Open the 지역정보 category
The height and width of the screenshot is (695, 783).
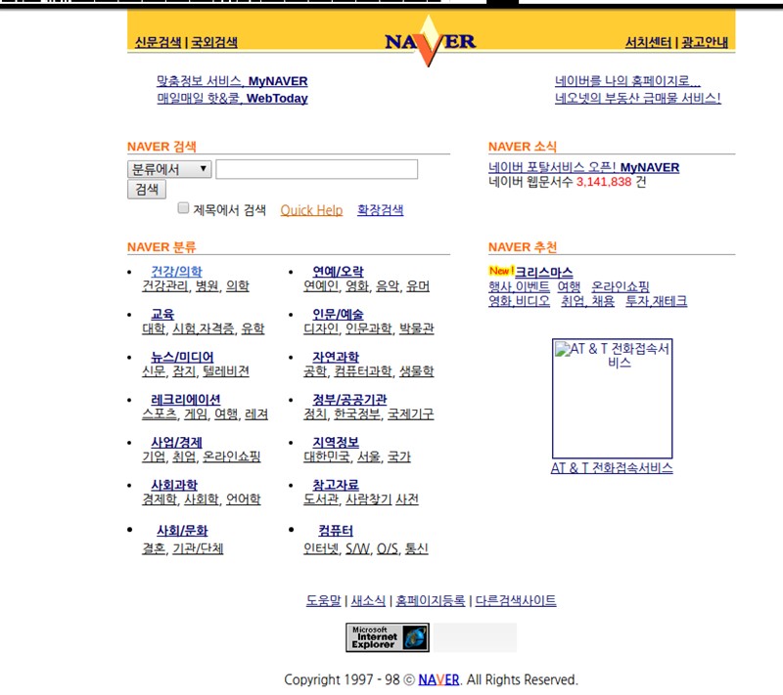336,443
